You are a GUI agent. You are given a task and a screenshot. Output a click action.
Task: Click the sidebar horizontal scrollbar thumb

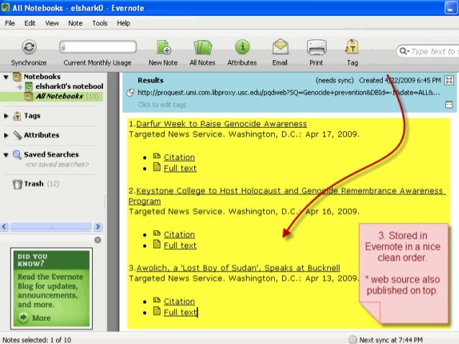[50, 226]
